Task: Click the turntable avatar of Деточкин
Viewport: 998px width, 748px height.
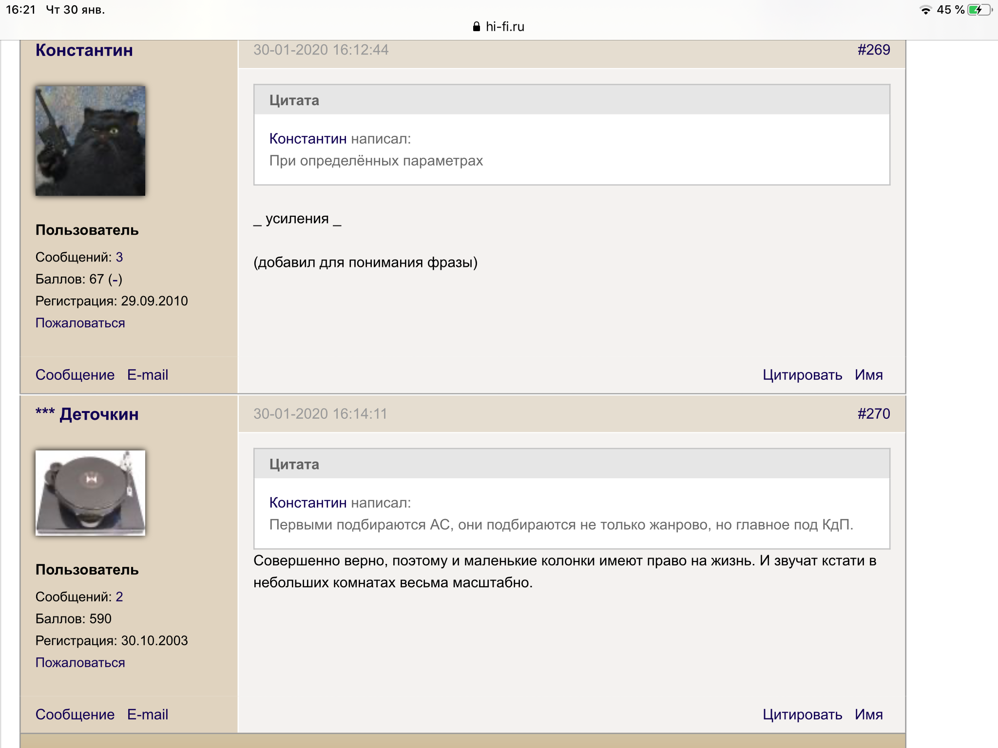Action: (x=90, y=492)
